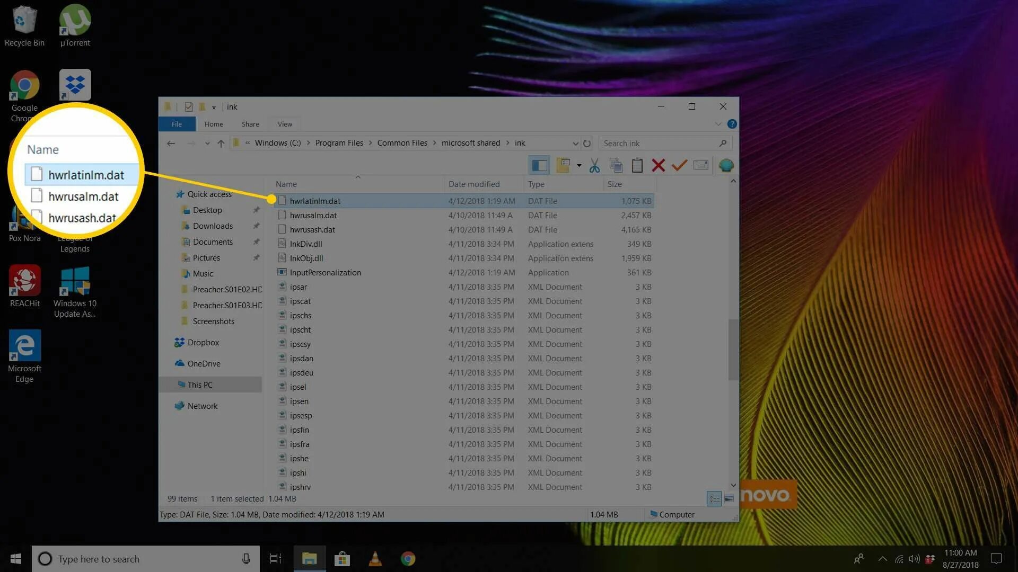Click the email envelope toolbar icon
Screen dimensions: 1018x572
700,166
